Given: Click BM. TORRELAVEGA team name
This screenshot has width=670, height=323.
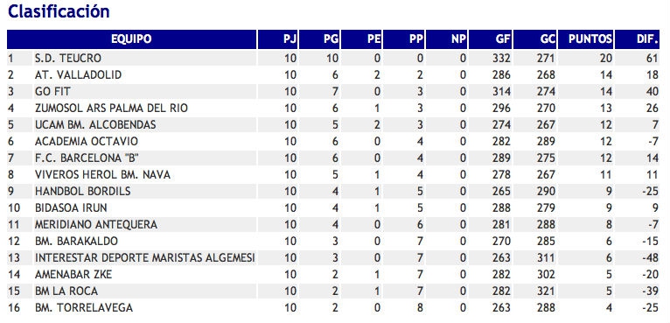Looking at the screenshot, I should pos(84,308).
